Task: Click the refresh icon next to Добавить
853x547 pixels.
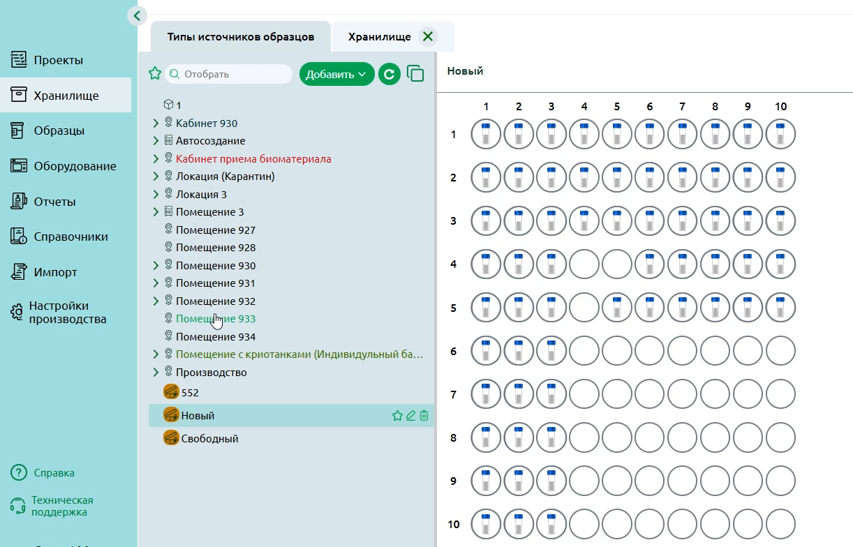Action: coord(390,74)
